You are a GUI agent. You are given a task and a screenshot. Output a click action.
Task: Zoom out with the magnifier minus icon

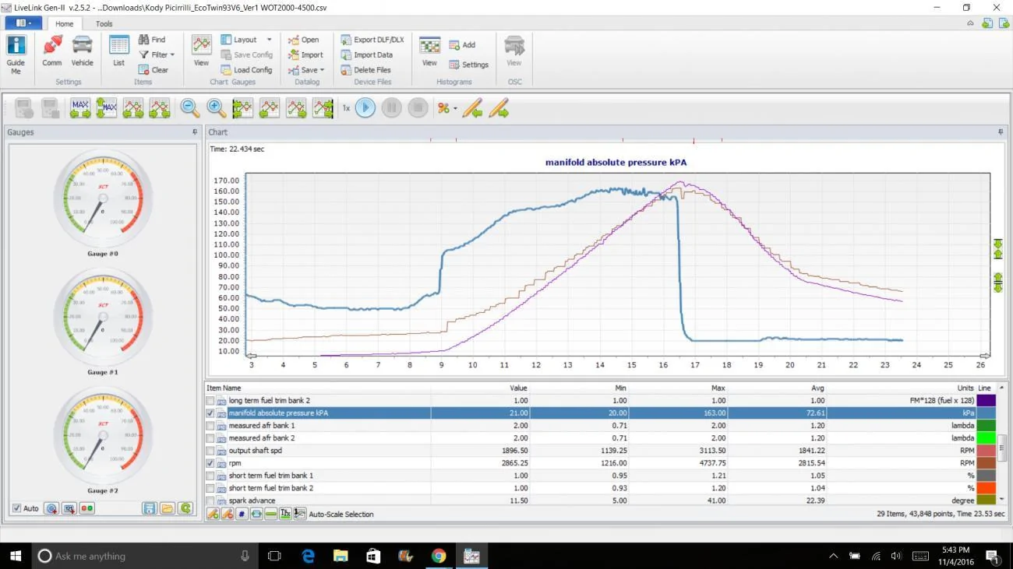pos(190,108)
